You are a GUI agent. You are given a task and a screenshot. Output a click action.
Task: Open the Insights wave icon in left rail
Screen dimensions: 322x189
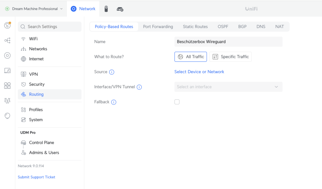[x=7, y=100]
